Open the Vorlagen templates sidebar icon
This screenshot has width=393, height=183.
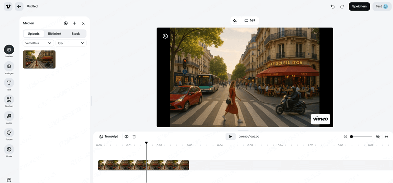point(9,66)
